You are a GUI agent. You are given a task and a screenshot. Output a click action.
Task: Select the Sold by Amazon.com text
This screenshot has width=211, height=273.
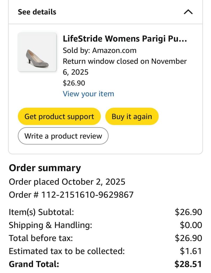[x=100, y=50]
